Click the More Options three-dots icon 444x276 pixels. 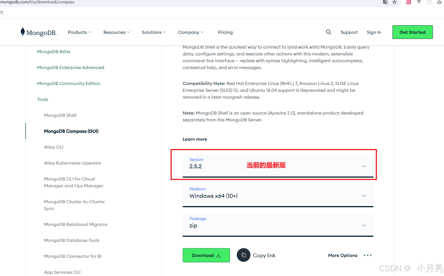368,255
